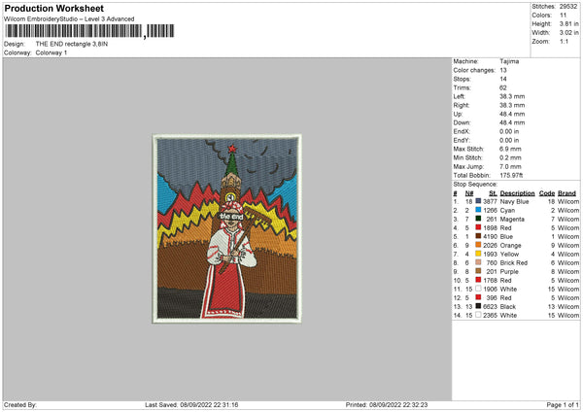Click the embroidery design preview thumbnail

226,228
